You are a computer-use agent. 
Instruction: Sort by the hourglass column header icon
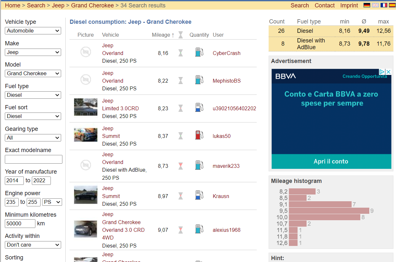[180, 35]
